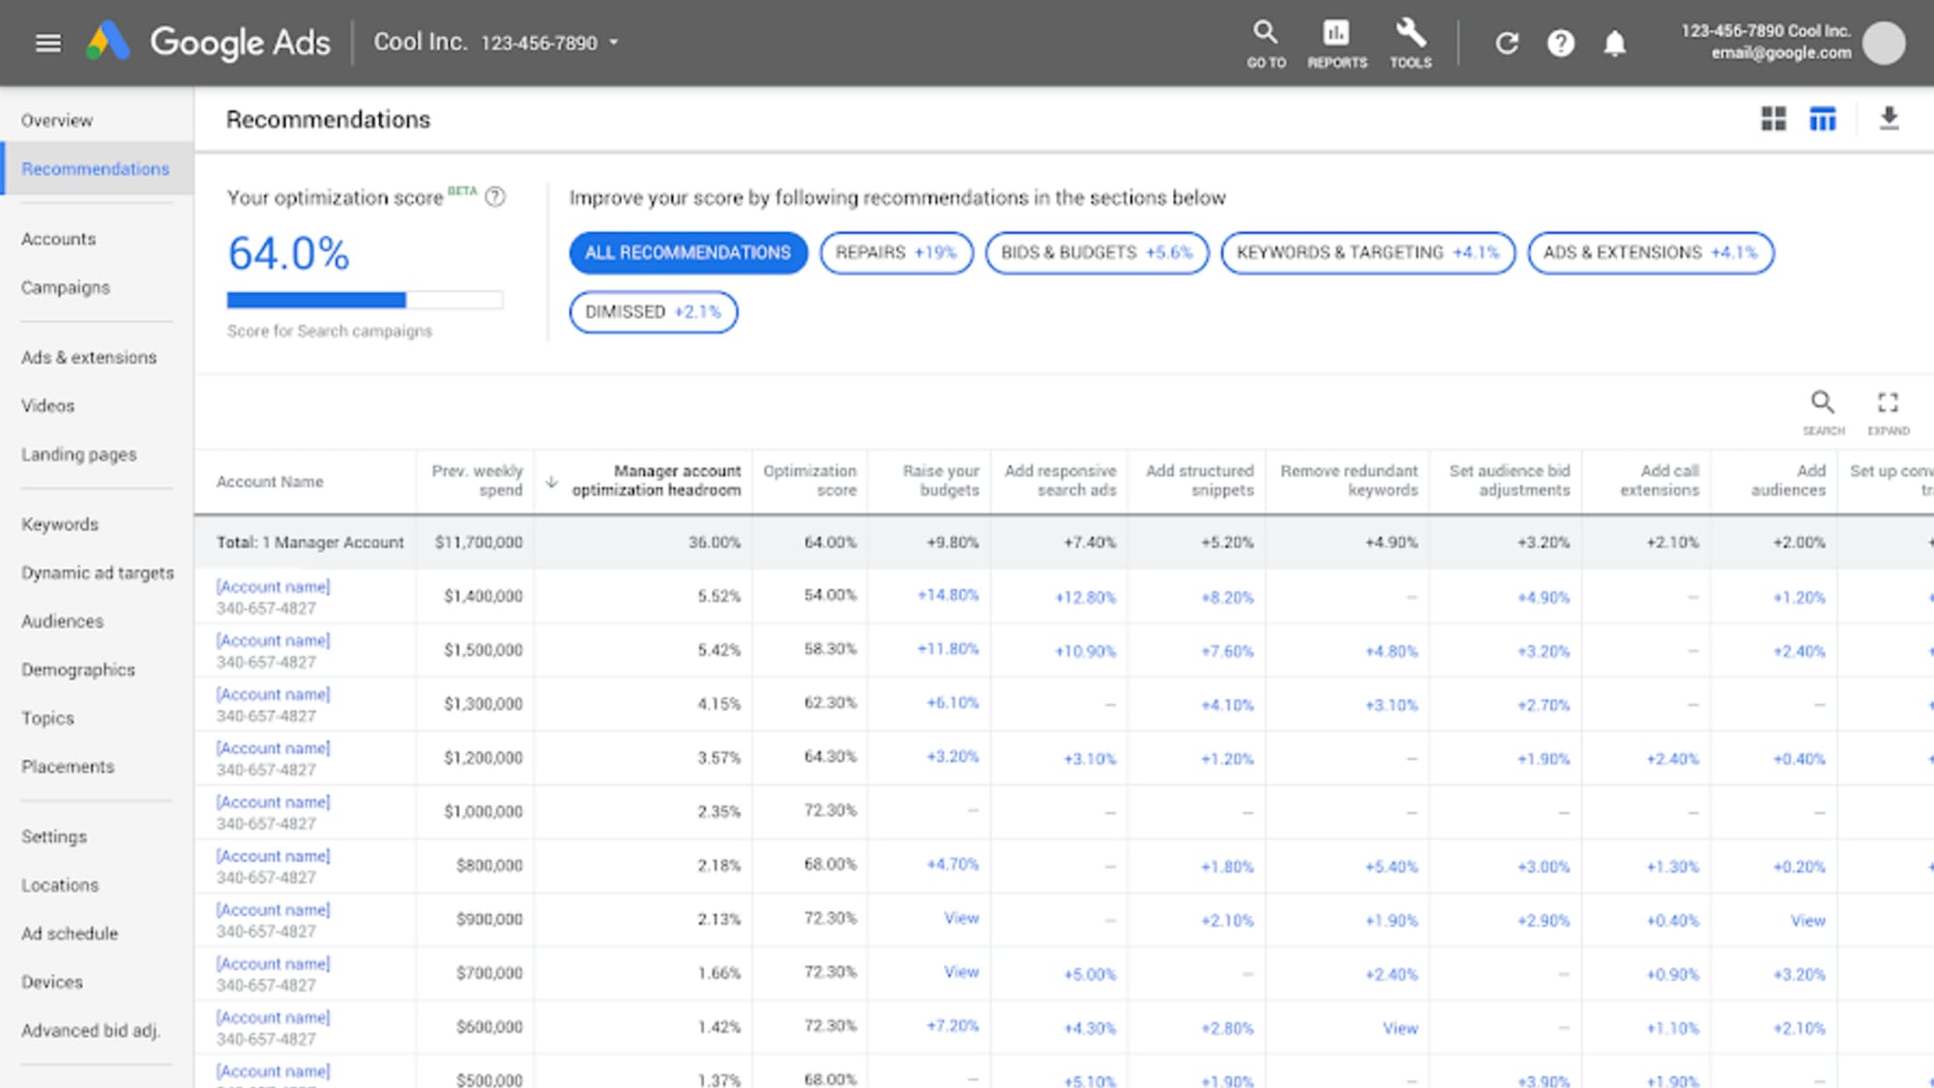Select the Repairs +19% filter
This screenshot has width=1934, height=1088.
click(x=895, y=252)
